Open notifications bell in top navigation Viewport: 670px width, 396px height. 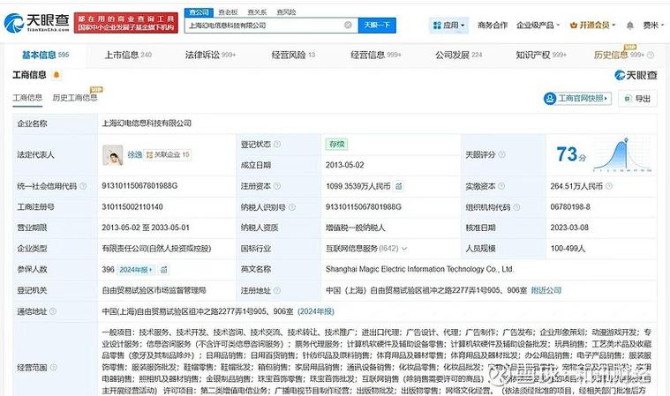pyautogui.click(x=629, y=26)
